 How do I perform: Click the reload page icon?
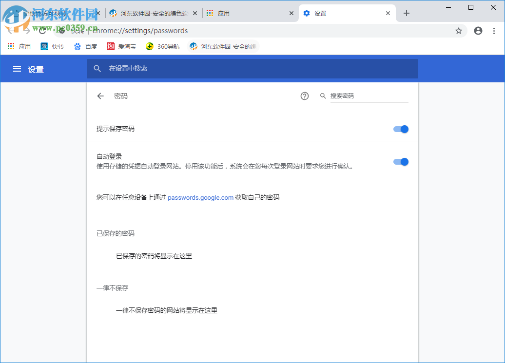tap(42, 30)
